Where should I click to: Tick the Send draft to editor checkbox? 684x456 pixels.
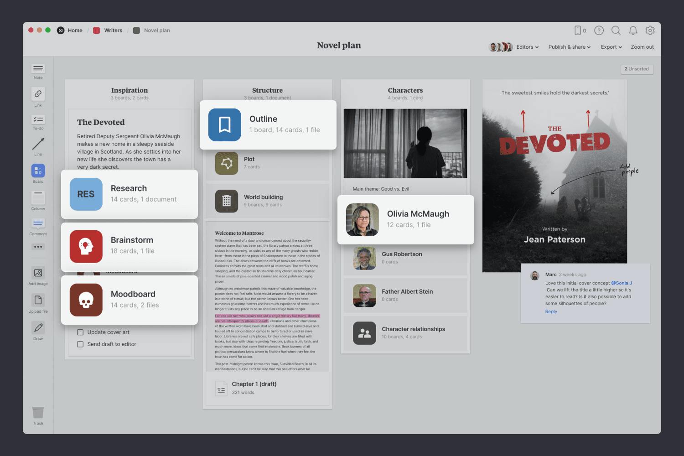pos(80,344)
